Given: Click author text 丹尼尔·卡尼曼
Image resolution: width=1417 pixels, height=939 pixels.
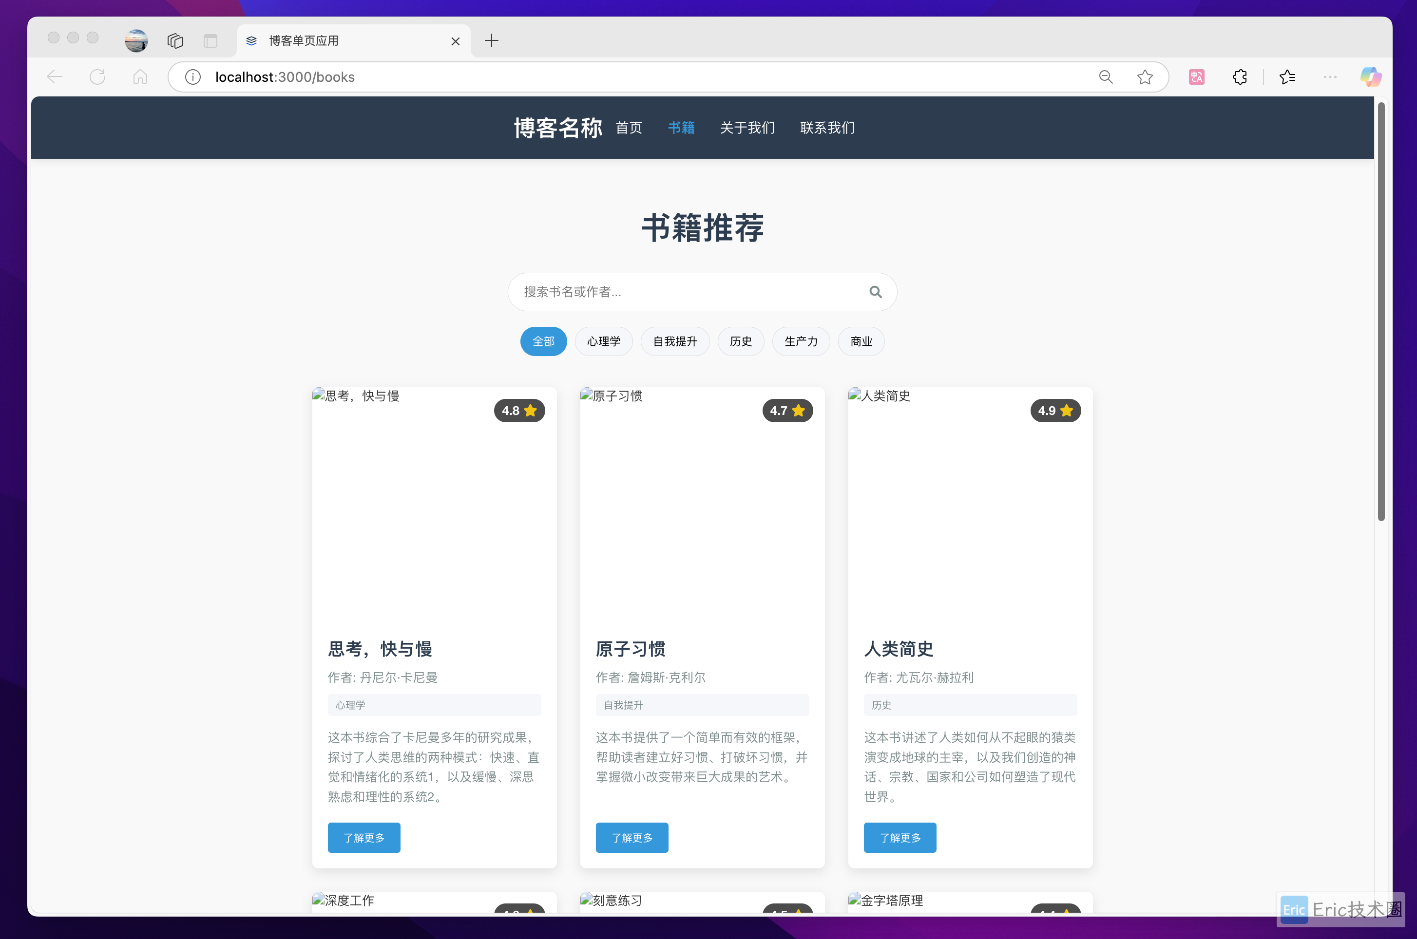Looking at the screenshot, I should [399, 677].
